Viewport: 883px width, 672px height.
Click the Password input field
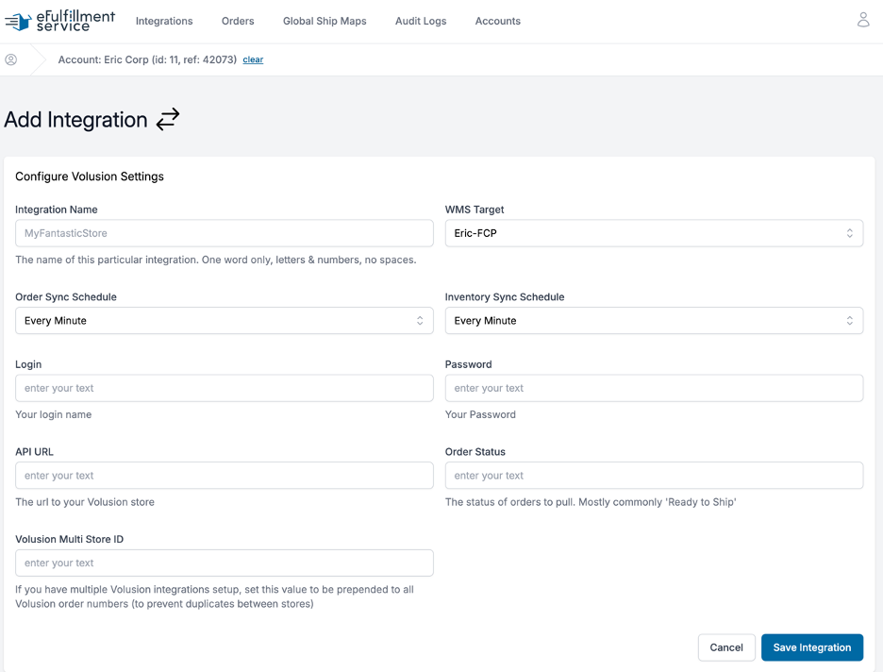click(x=654, y=388)
